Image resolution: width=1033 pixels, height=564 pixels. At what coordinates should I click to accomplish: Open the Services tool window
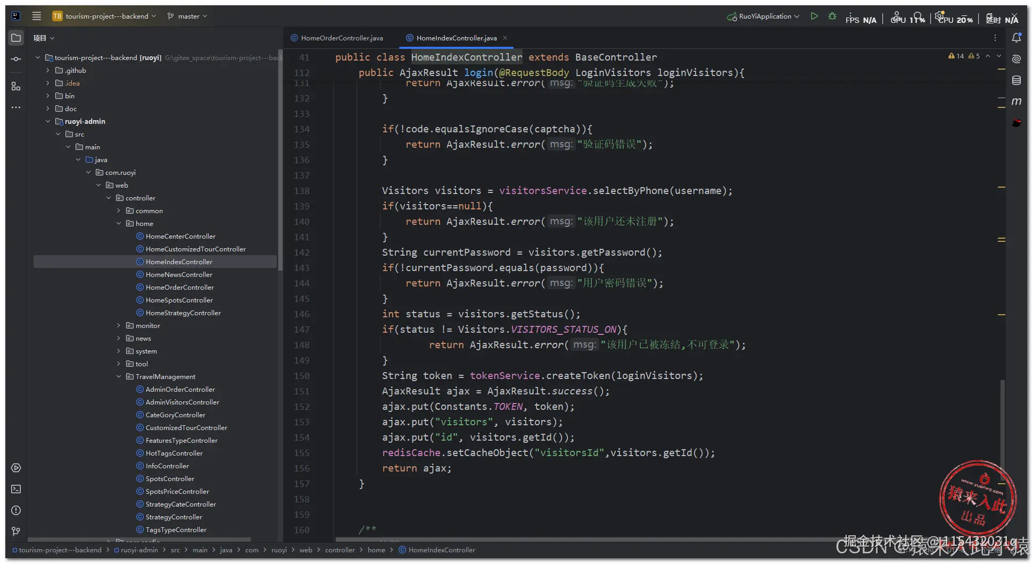pos(16,468)
